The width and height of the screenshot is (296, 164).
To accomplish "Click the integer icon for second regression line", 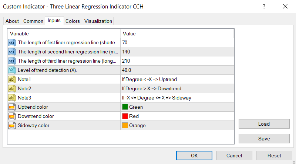I will pos(12,52).
